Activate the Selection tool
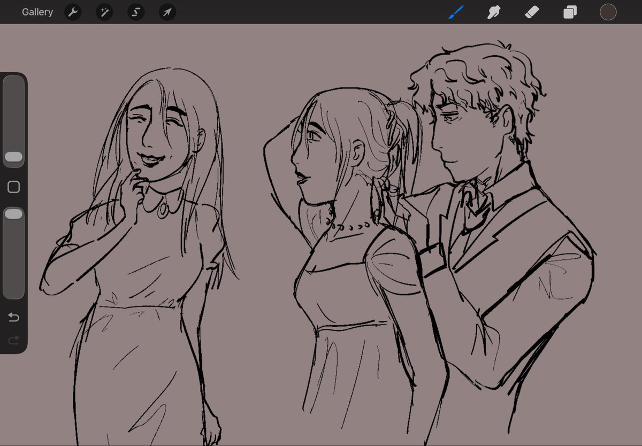This screenshot has width=642, height=446. click(136, 12)
